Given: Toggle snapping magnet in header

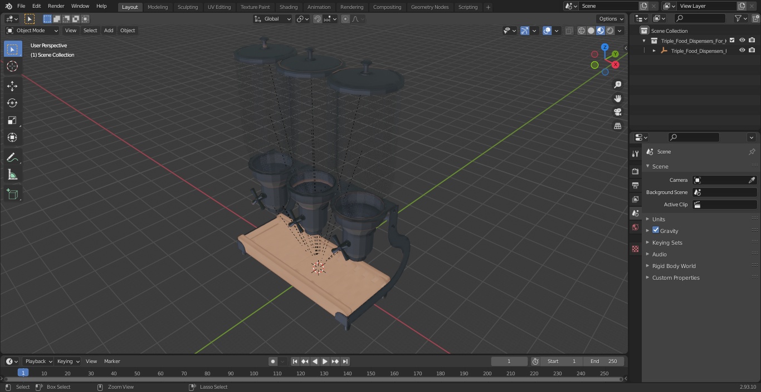Looking at the screenshot, I should tap(318, 19).
